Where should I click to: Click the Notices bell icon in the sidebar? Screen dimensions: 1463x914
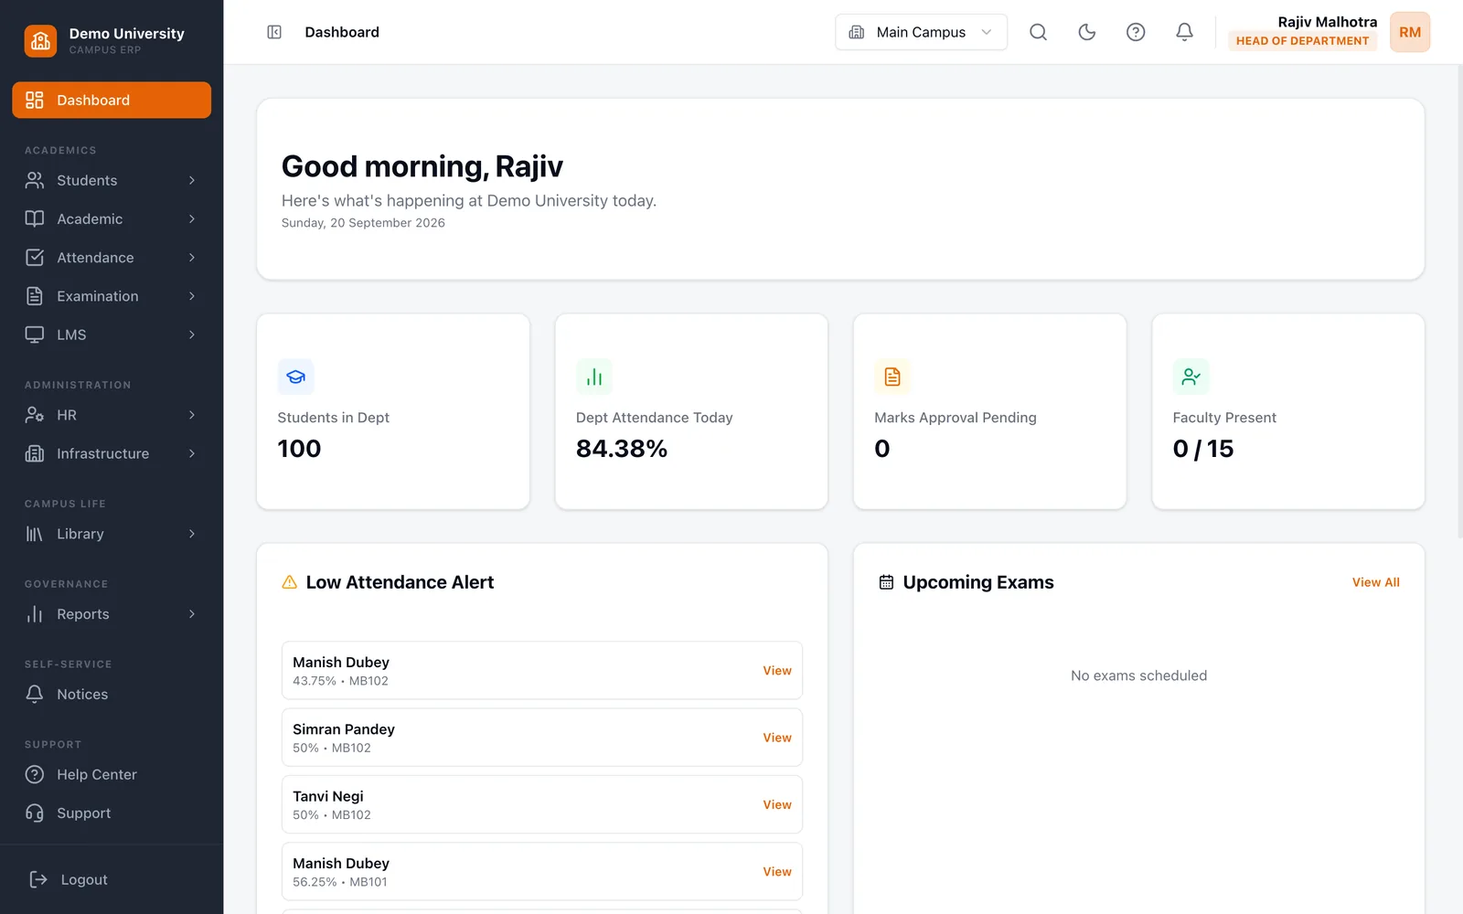coord(35,694)
